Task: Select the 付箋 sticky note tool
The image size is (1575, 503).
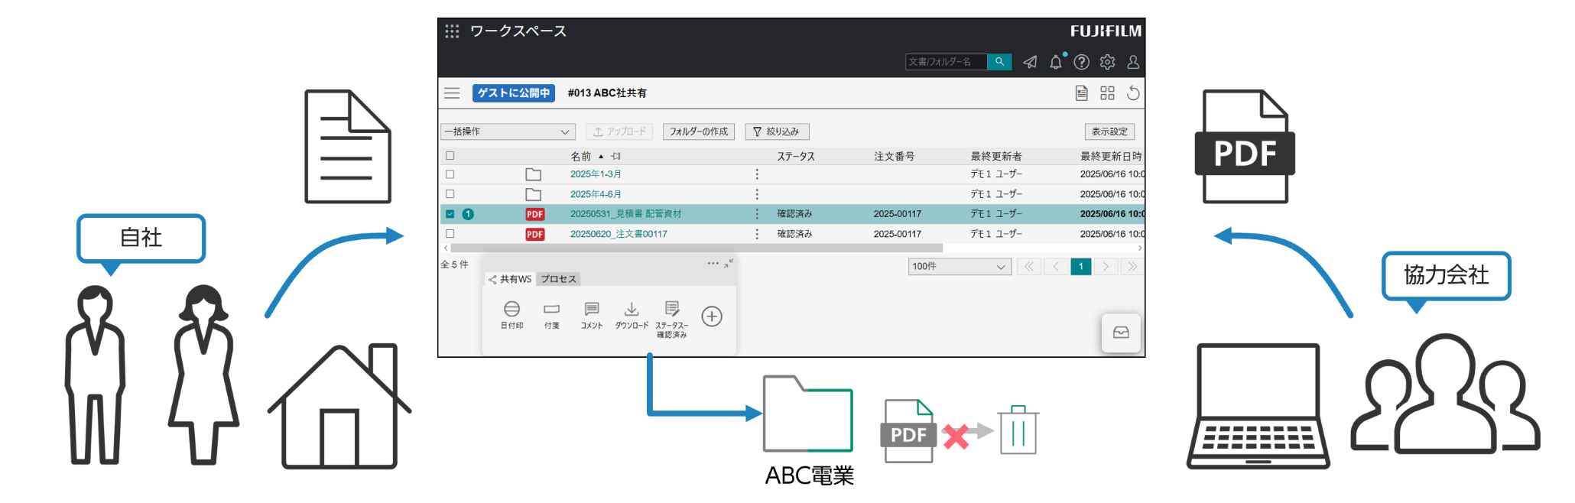Action: [551, 310]
